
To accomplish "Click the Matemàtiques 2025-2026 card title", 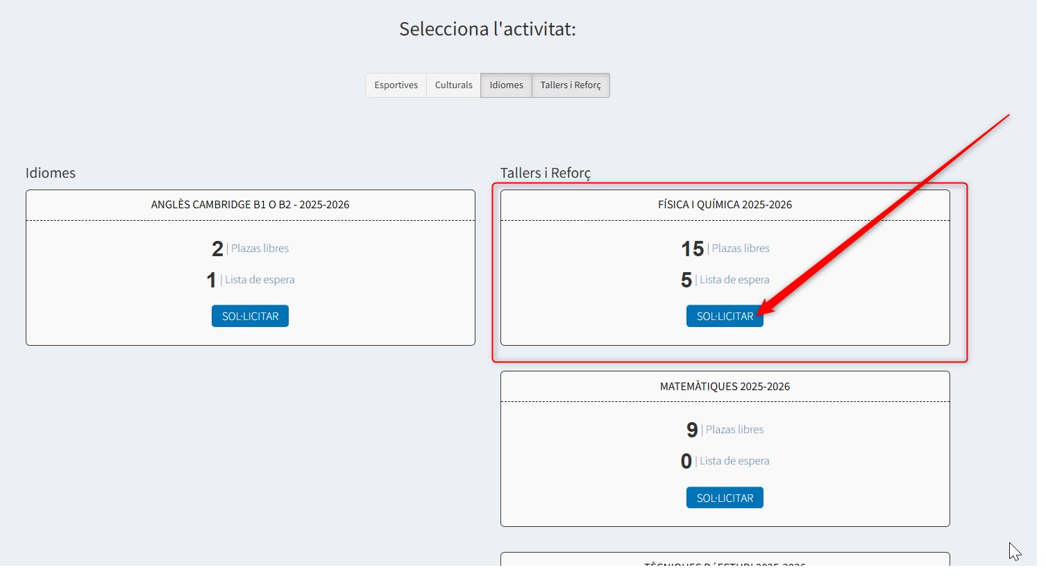I will point(725,387).
